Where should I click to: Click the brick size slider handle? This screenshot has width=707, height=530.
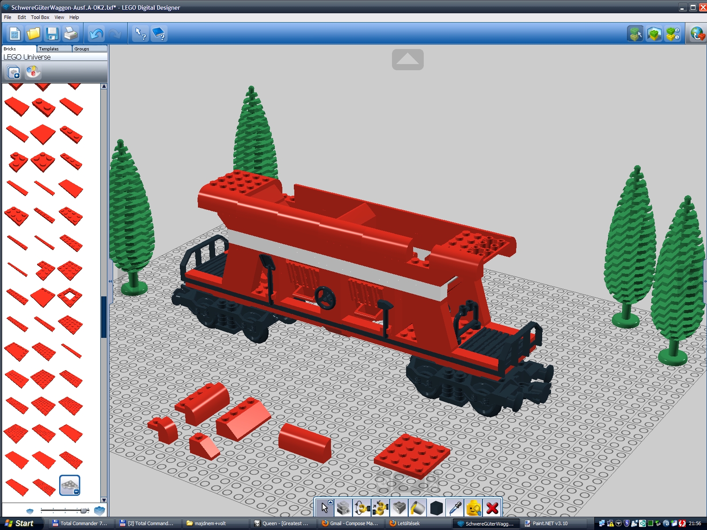[84, 511]
